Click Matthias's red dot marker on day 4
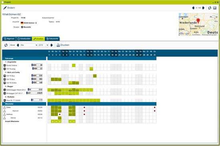This screenshot has width=220, height=146. coord(60,114)
